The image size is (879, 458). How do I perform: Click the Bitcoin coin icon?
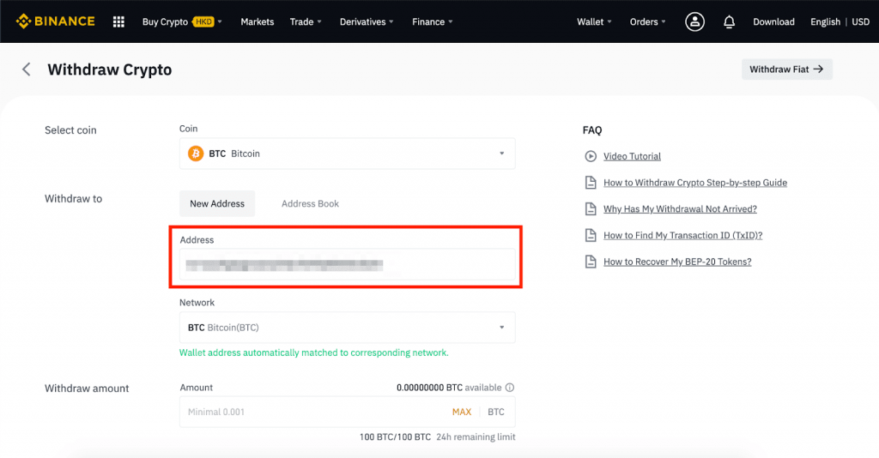coord(196,154)
